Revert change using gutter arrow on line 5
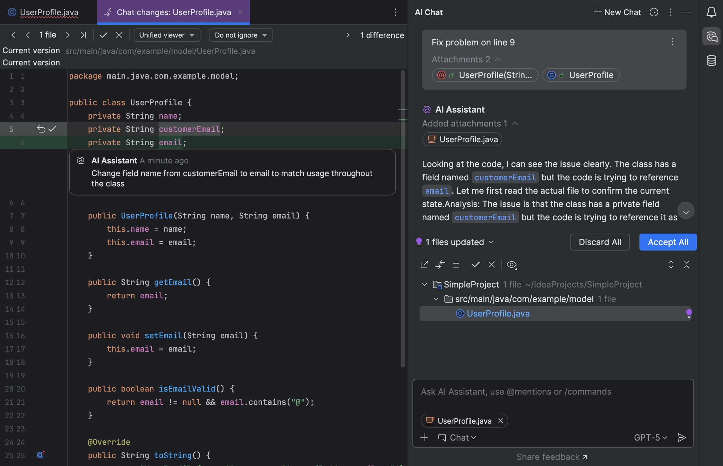Image resolution: width=723 pixels, height=466 pixels. 41,129
